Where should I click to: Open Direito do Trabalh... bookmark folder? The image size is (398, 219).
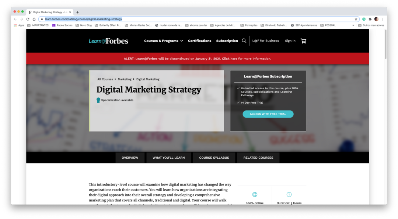point(273,25)
